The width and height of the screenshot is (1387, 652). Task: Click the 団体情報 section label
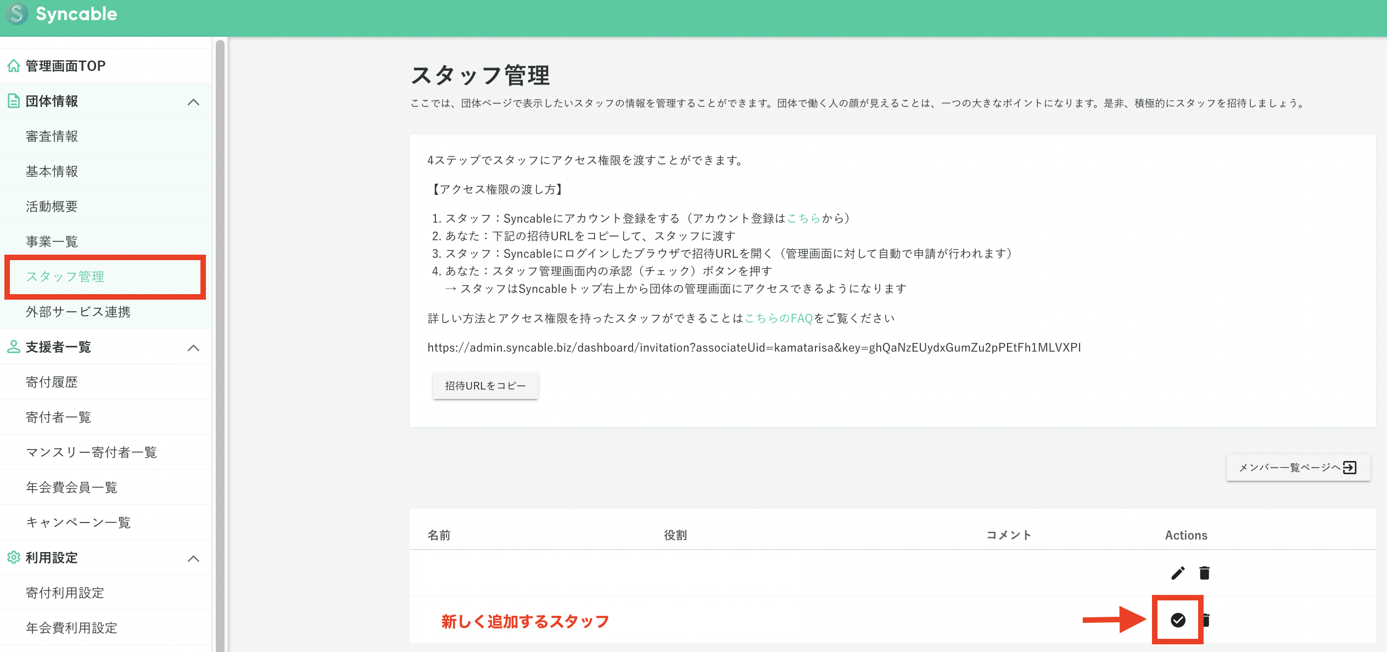(52, 101)
